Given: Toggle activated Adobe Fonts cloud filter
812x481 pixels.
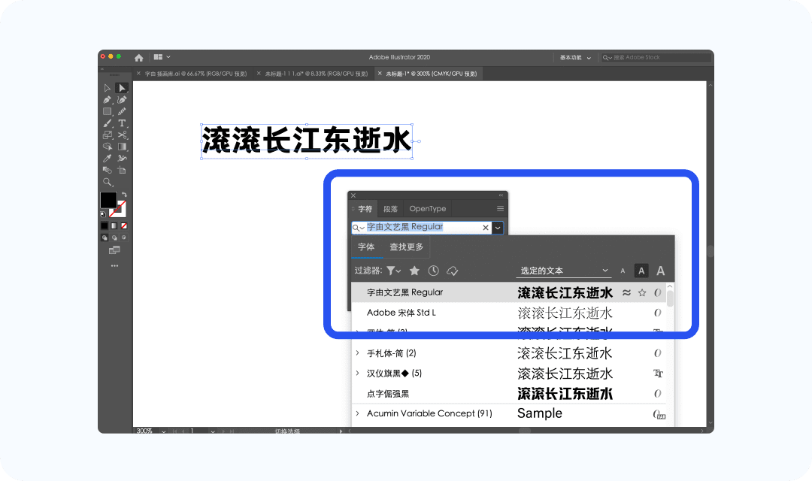Looking at the screenshot, I should click(x=452, y=271).
